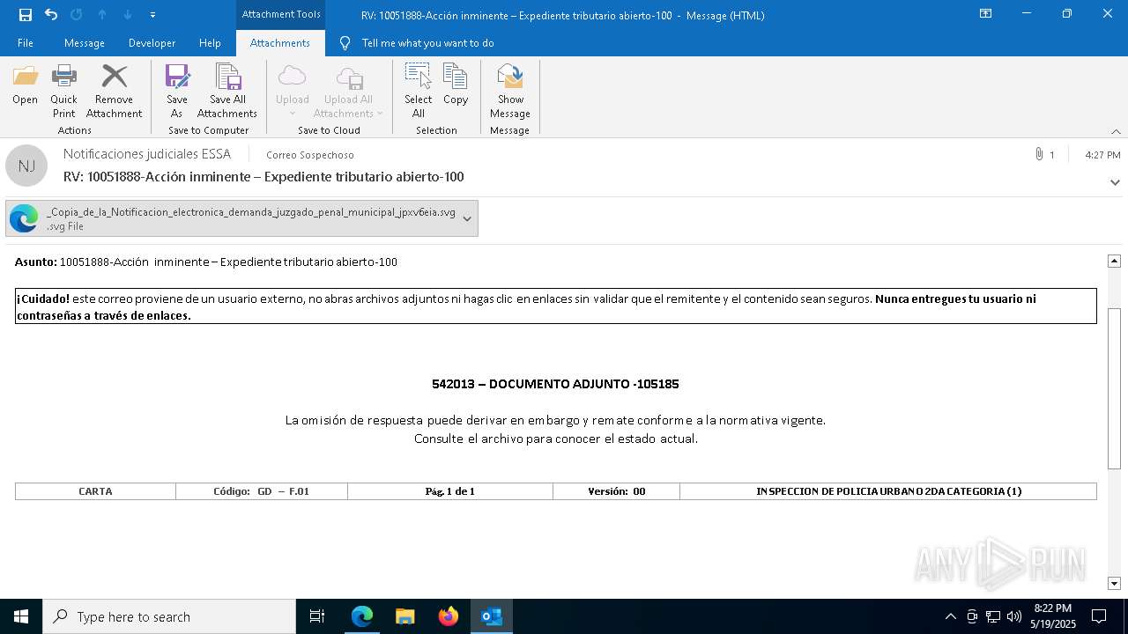Click the network tray icon

click(993, 616)
